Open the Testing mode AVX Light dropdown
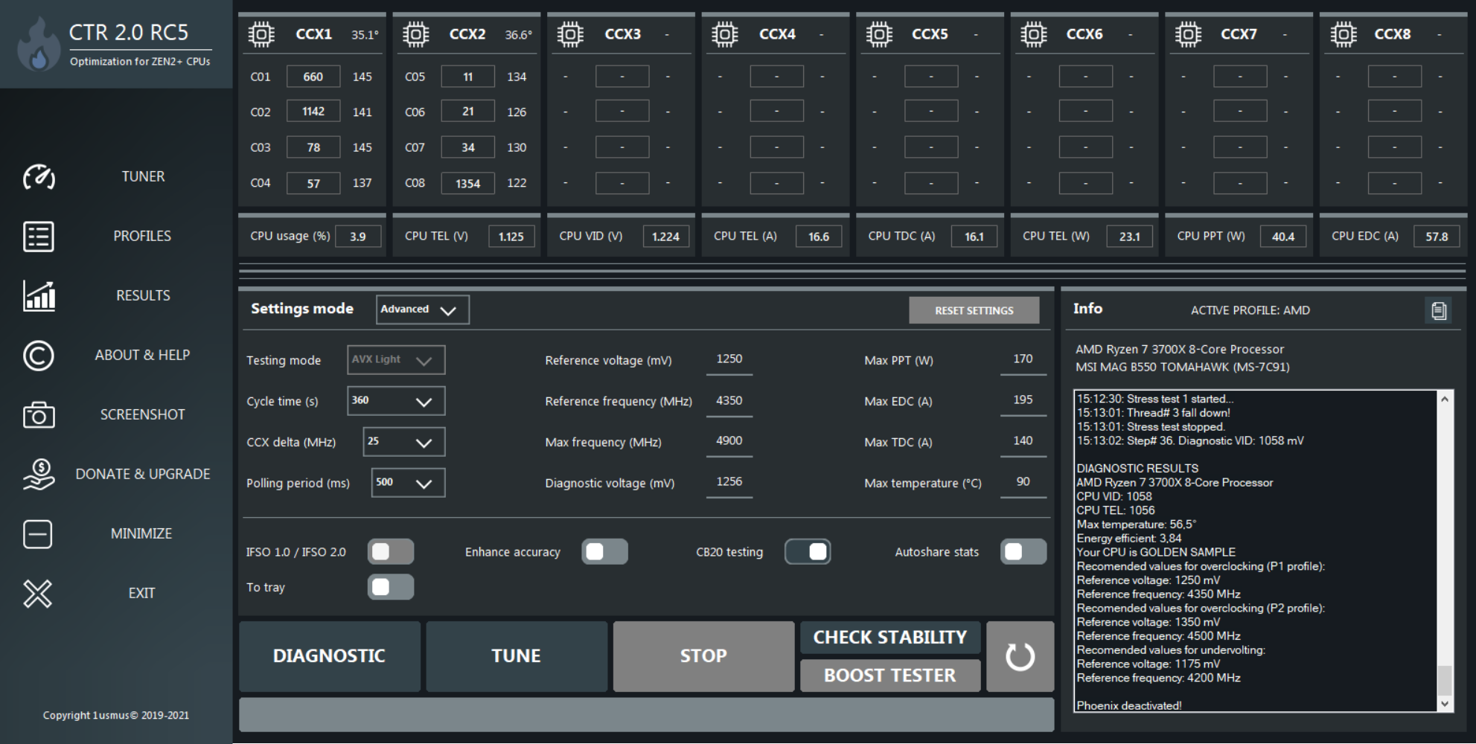Viewport: 1476px width, 744px height. pos(396,360)
